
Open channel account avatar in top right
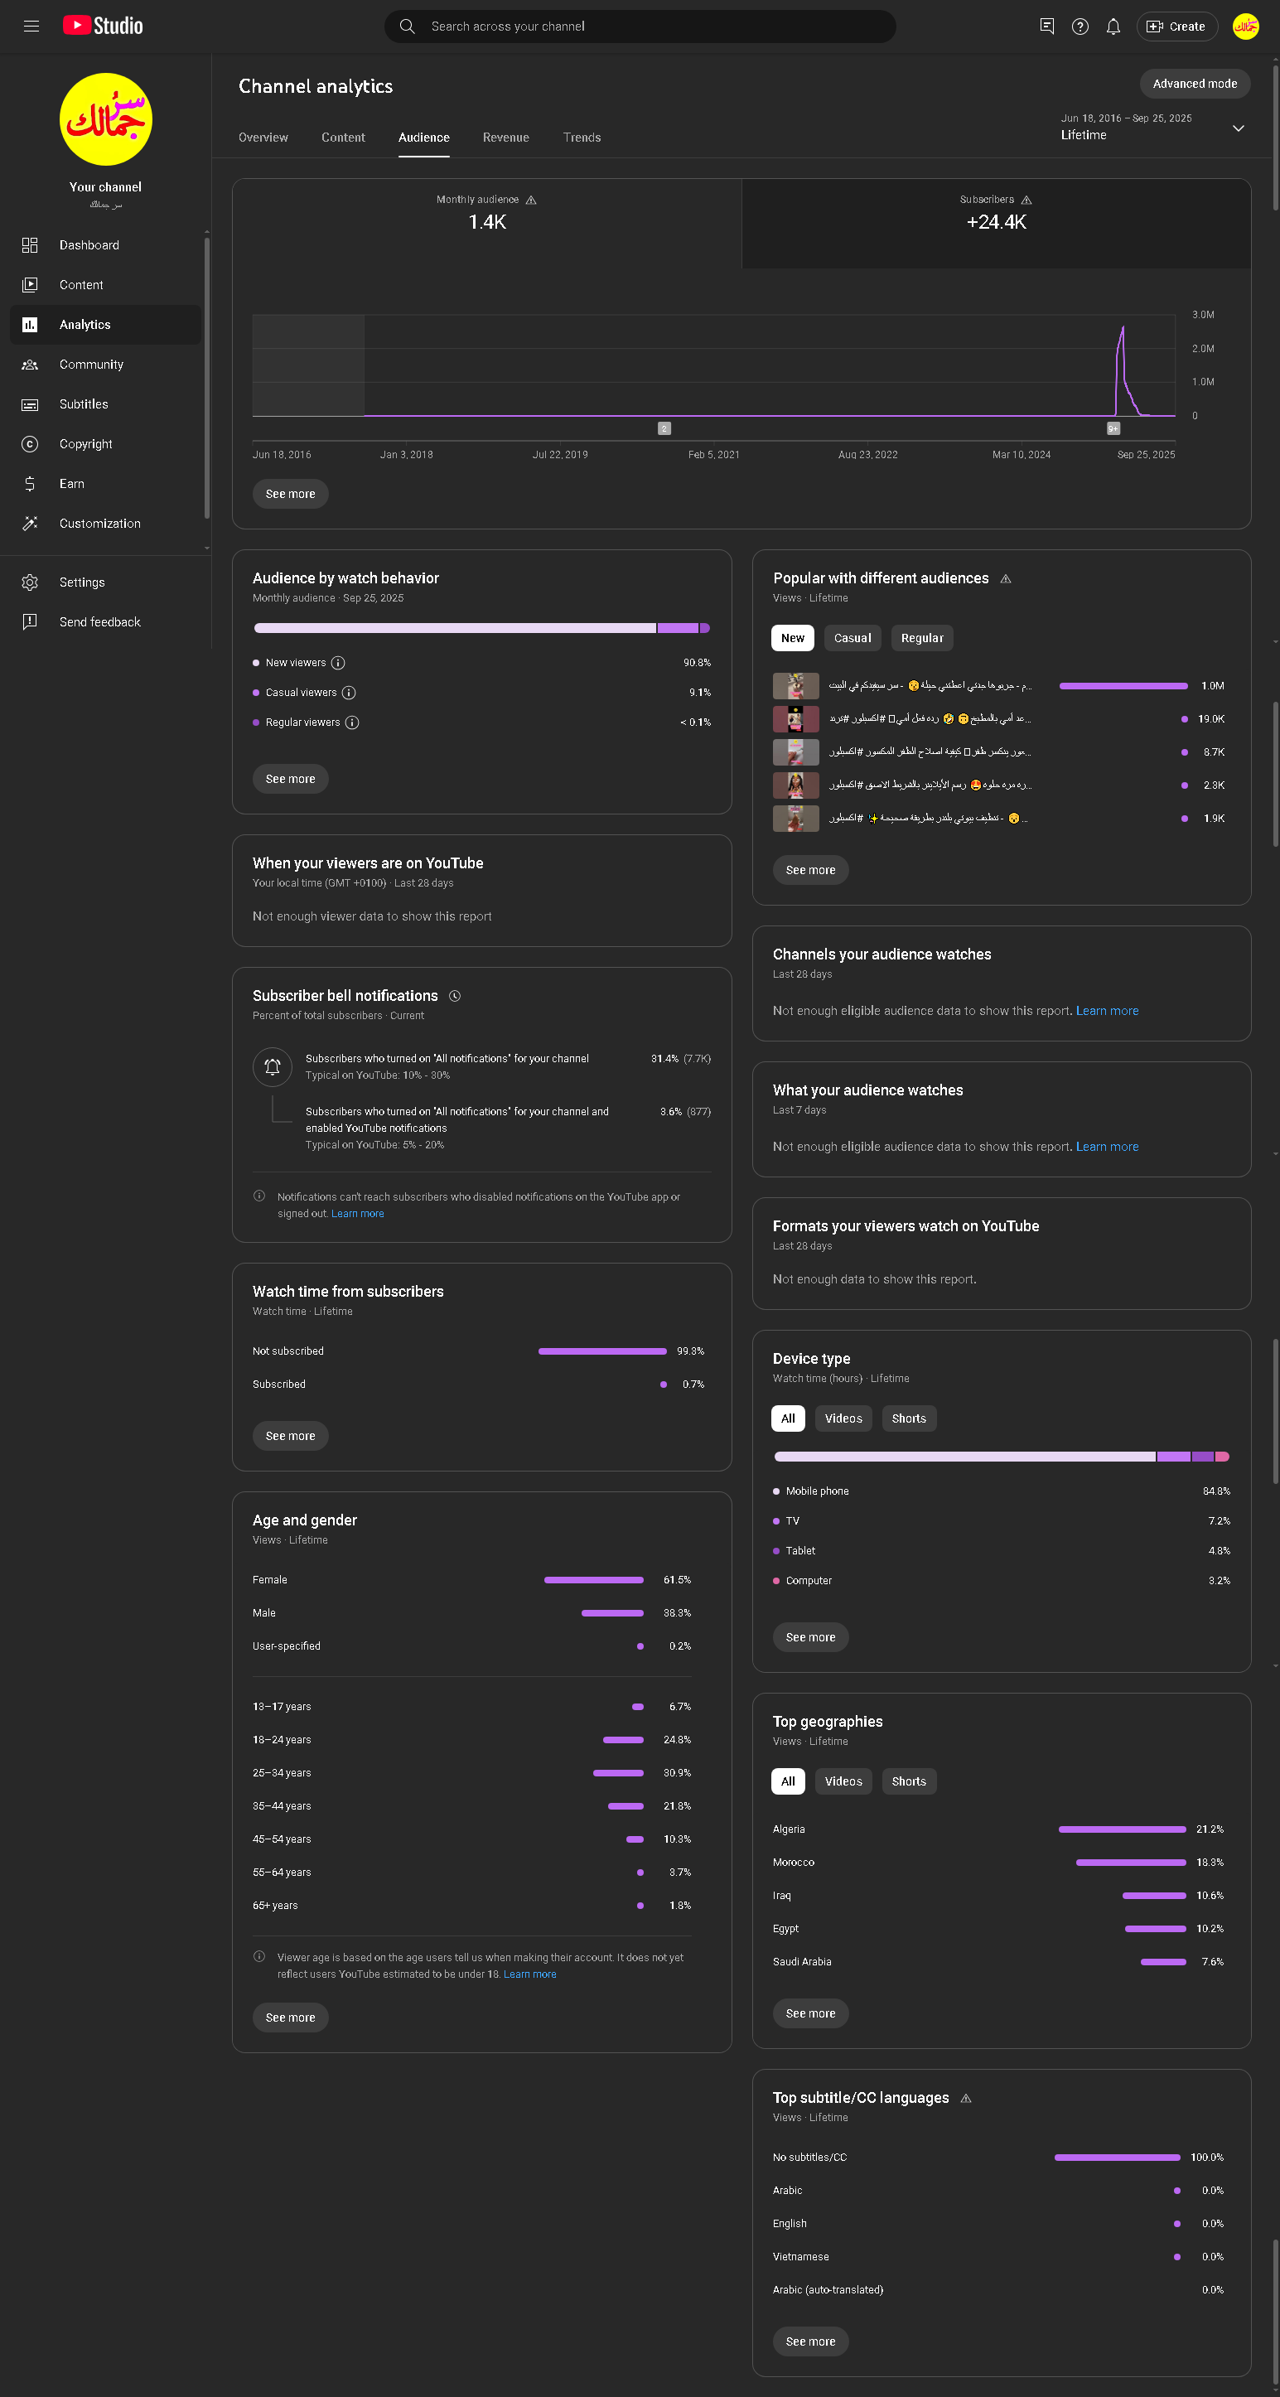1244,26
